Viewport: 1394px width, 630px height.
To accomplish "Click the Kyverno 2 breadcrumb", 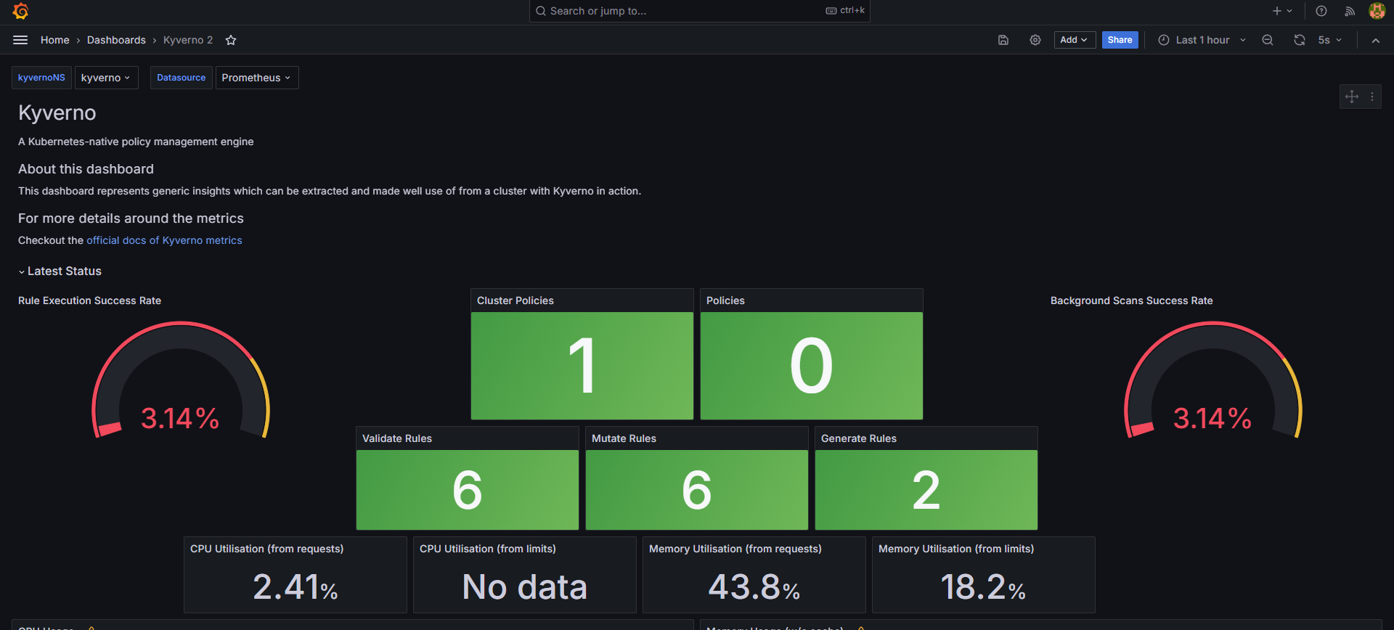I will 188,40.
